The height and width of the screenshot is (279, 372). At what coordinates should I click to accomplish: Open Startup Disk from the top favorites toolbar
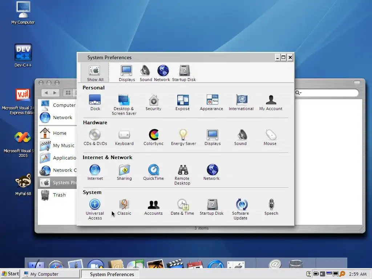pos(184,73)
